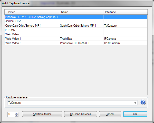Select the Web Video-3 device row

click(76, 43)
